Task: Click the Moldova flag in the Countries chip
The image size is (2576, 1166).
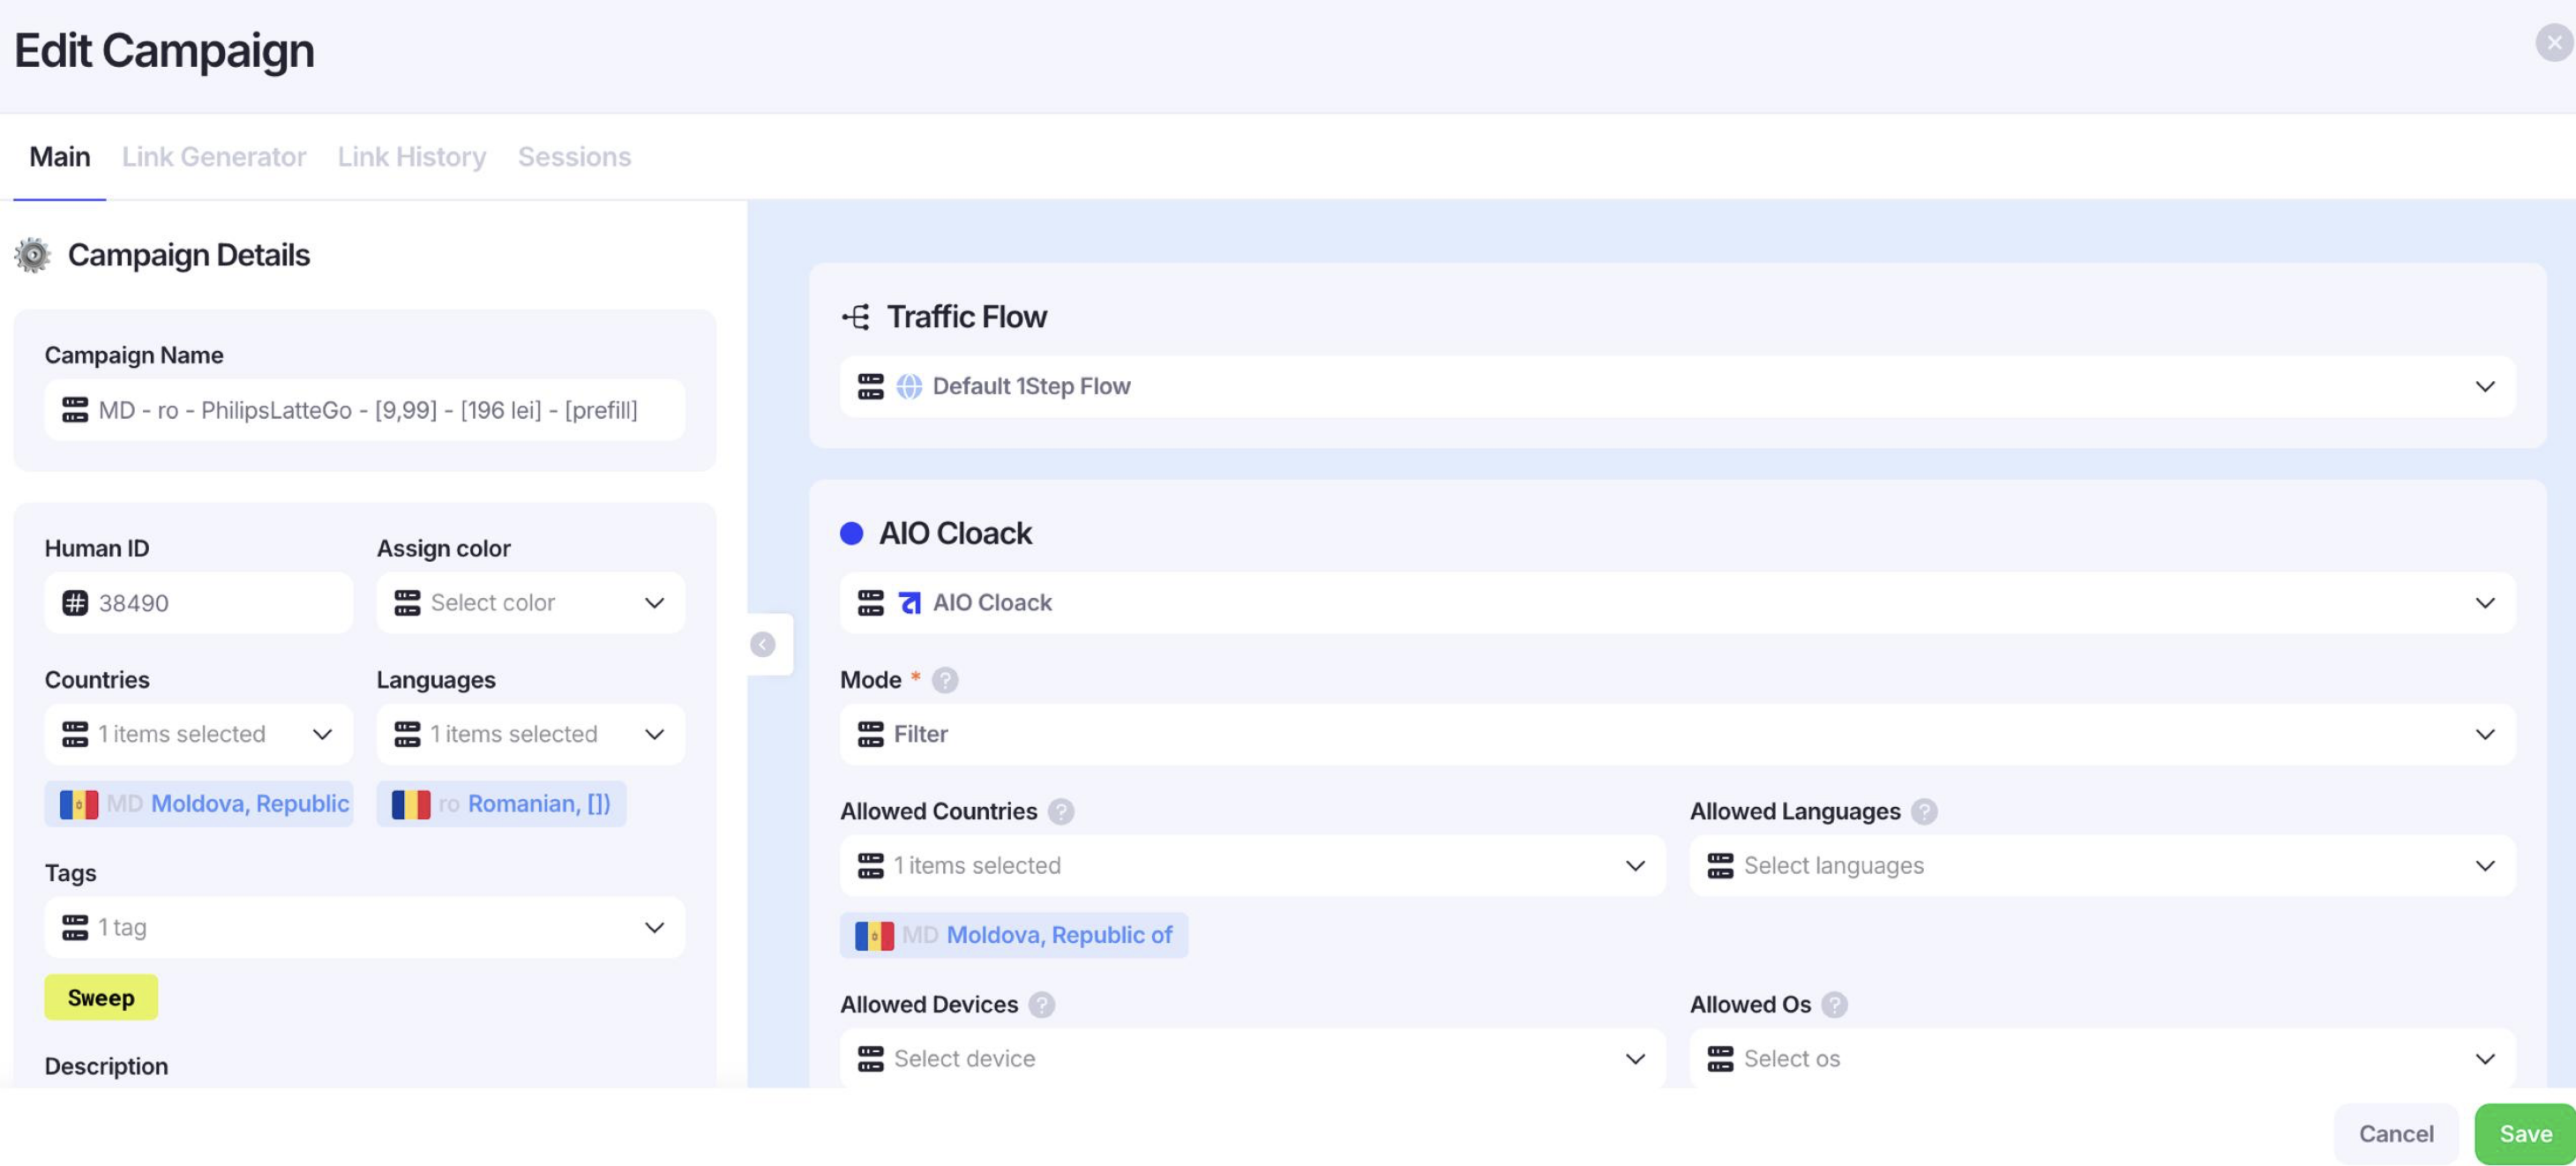Action: (x=79, y=805)
